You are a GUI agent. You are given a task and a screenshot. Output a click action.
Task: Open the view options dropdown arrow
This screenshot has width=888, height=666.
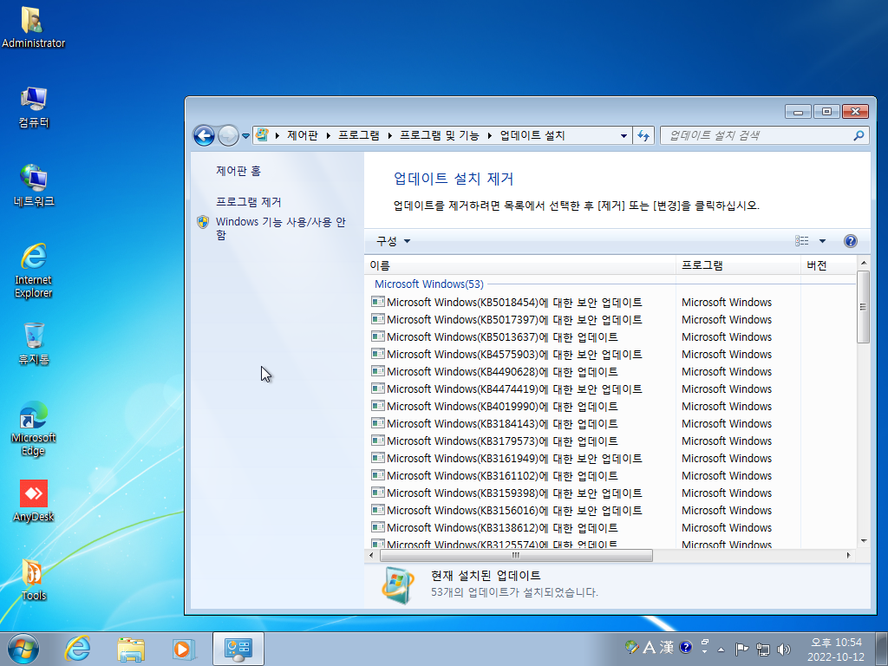coord(822,241)
